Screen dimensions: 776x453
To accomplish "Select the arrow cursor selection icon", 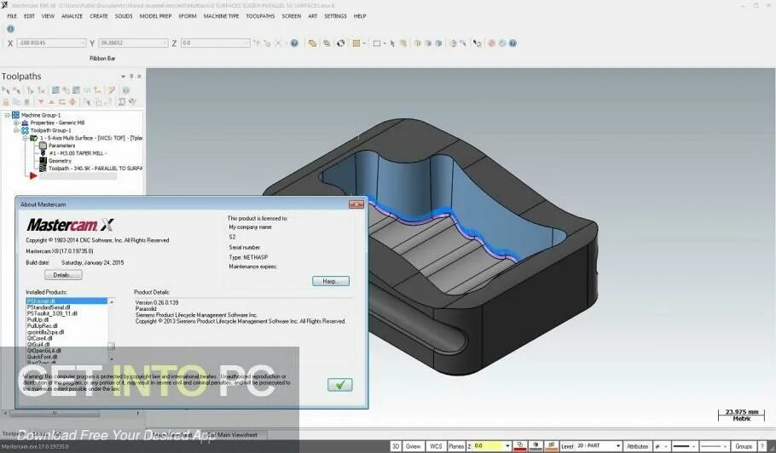I will [392, 43].
